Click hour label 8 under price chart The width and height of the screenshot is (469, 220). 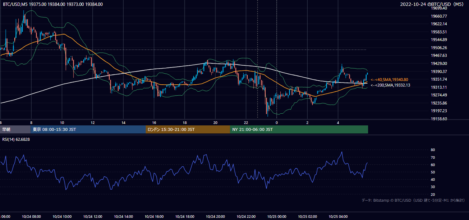[x=32, y=123]
